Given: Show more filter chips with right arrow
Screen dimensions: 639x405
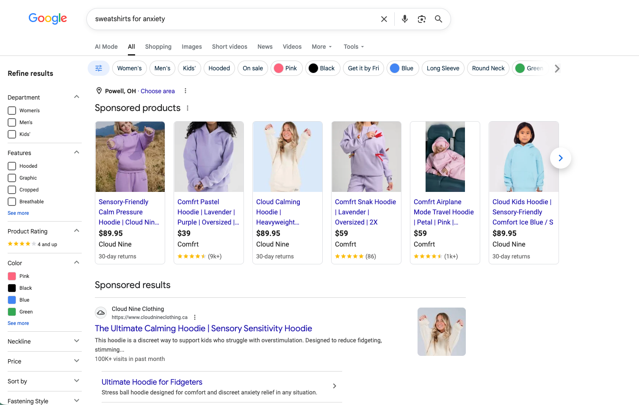Looking at the screenshot, I should coord(557,68).
